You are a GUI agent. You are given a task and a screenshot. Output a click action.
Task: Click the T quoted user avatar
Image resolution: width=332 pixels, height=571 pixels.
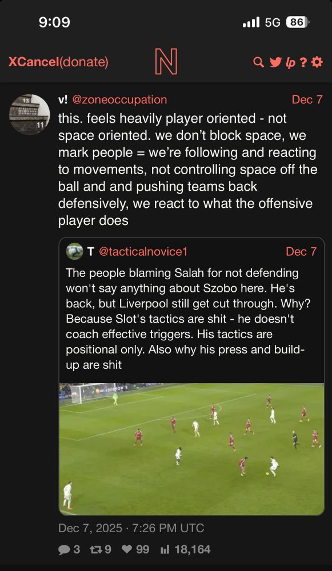(x=74, y=251)
